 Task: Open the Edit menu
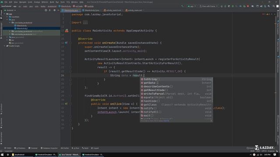point(10,2)
